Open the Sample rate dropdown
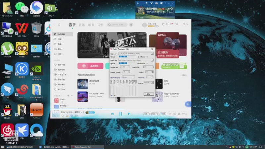 pos(125,67)
